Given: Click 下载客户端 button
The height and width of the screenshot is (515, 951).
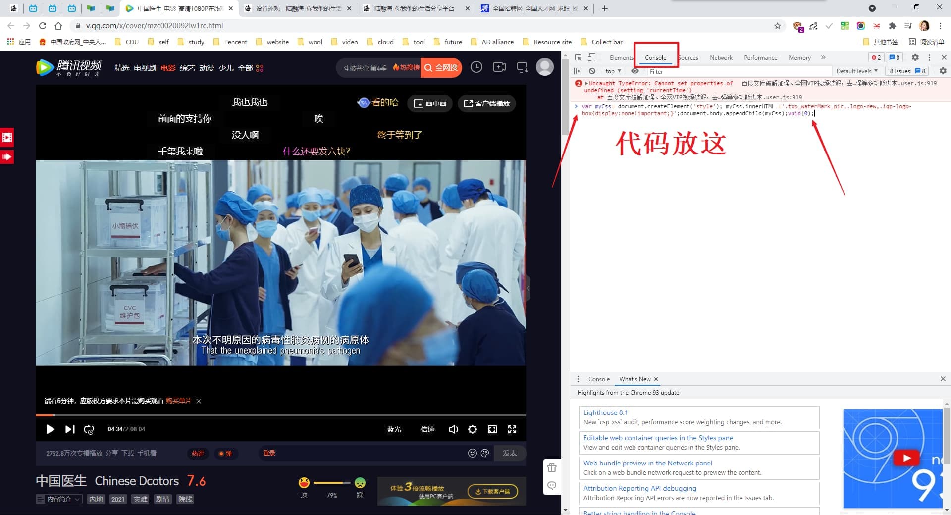Looking at the screenshot, I should tap(493, 491).
